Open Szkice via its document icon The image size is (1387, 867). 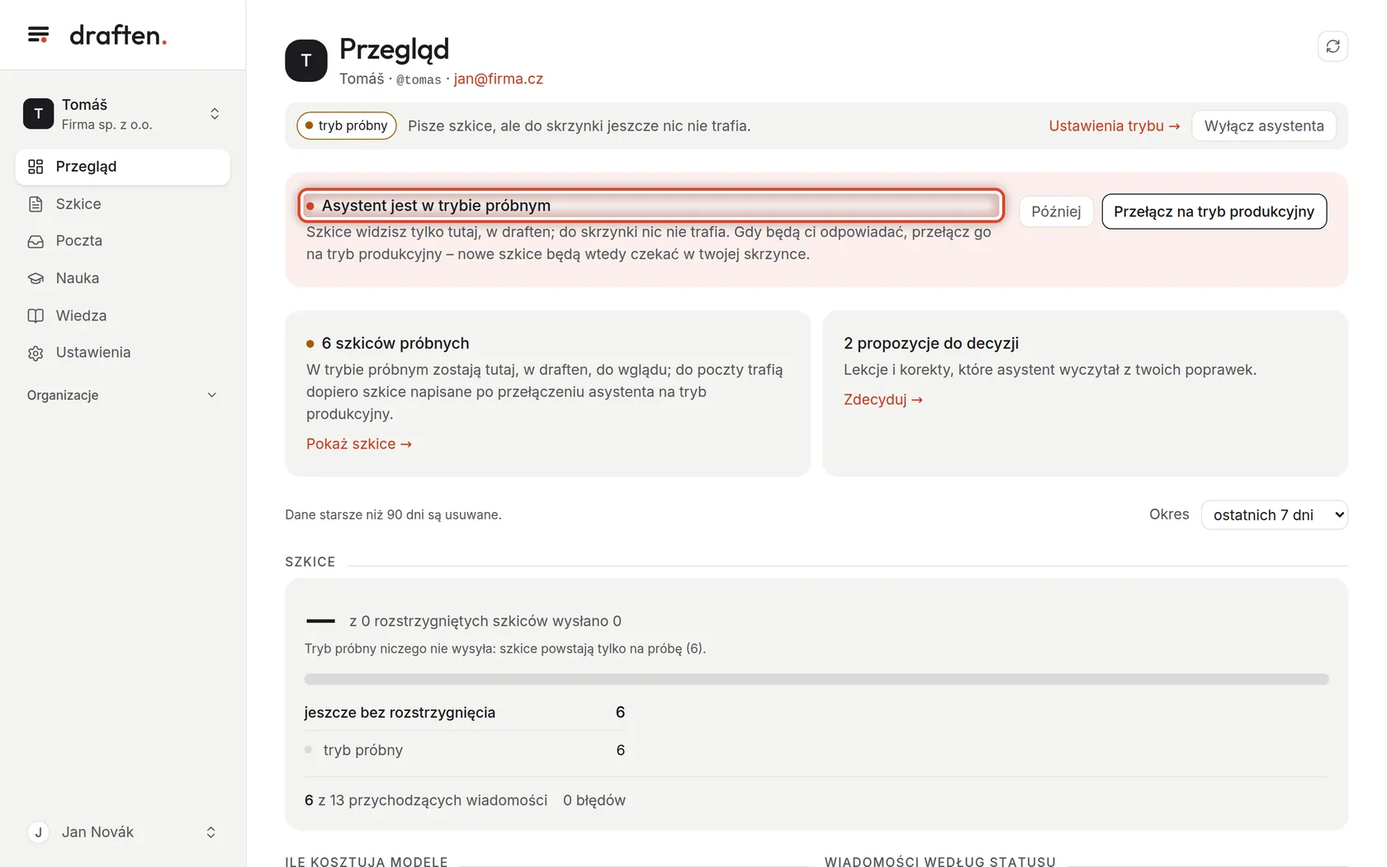[36, 204]
